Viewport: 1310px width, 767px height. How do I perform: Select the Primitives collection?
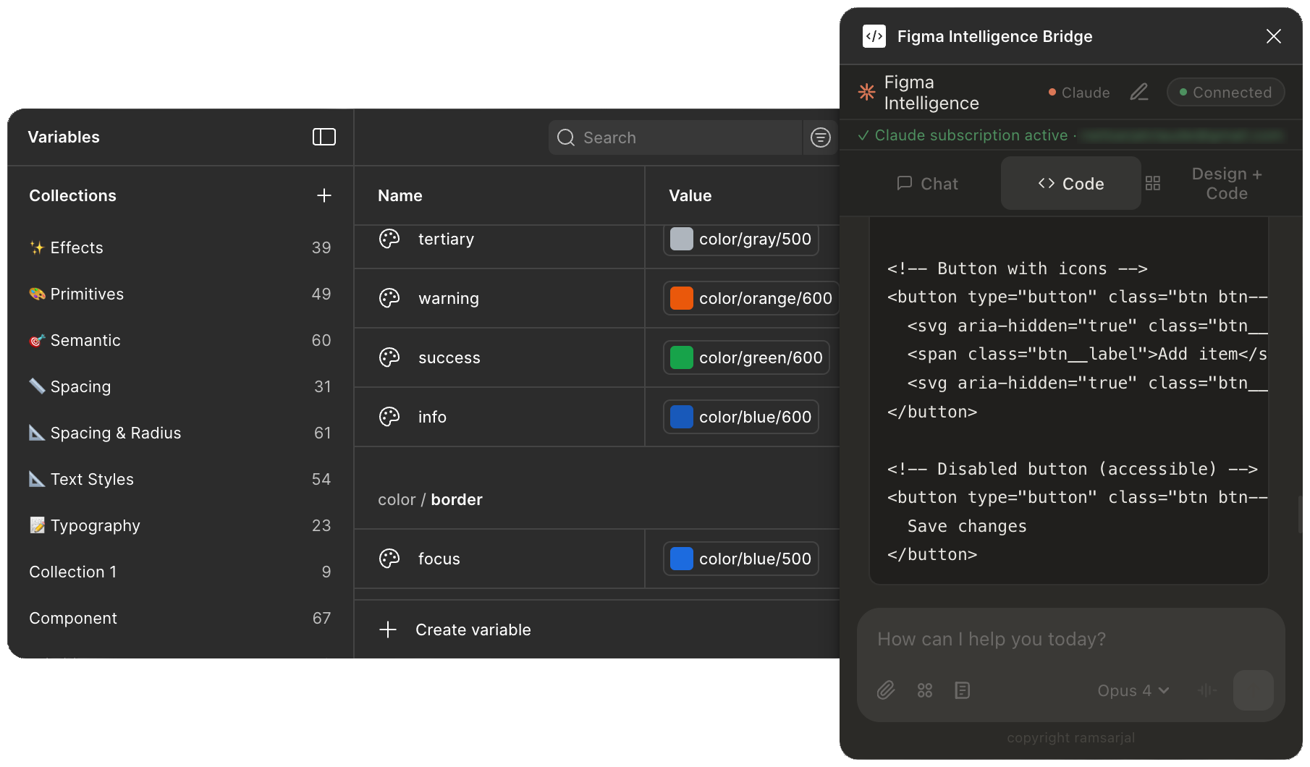(x=179, y=294)
